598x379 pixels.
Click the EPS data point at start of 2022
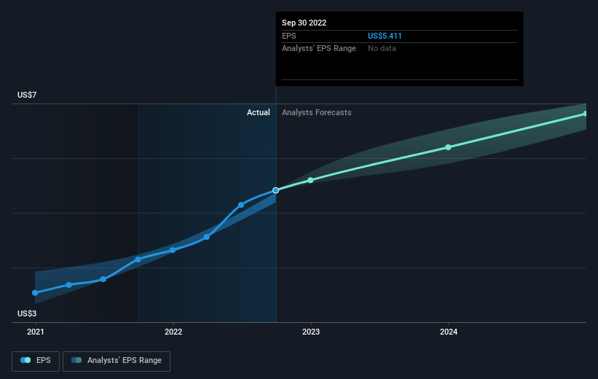pos(173,250)
